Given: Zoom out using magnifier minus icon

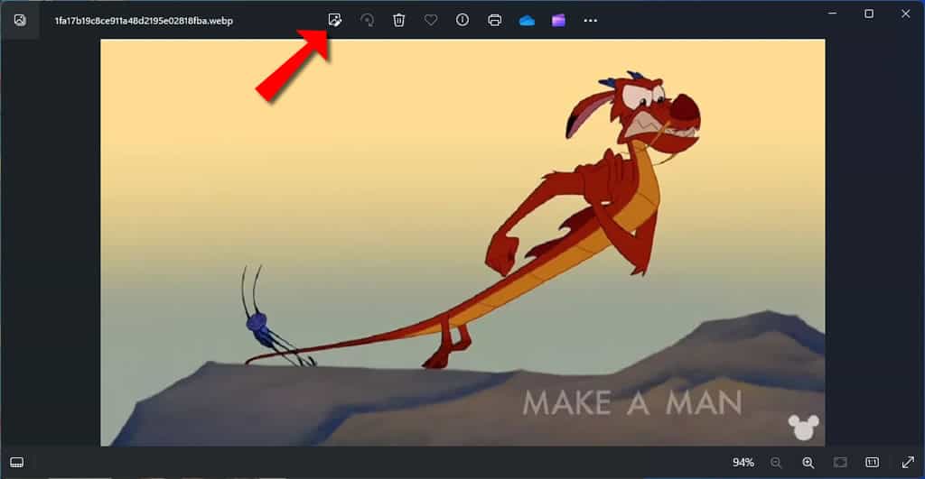Looking at the screenshot, I should point(776,463).
